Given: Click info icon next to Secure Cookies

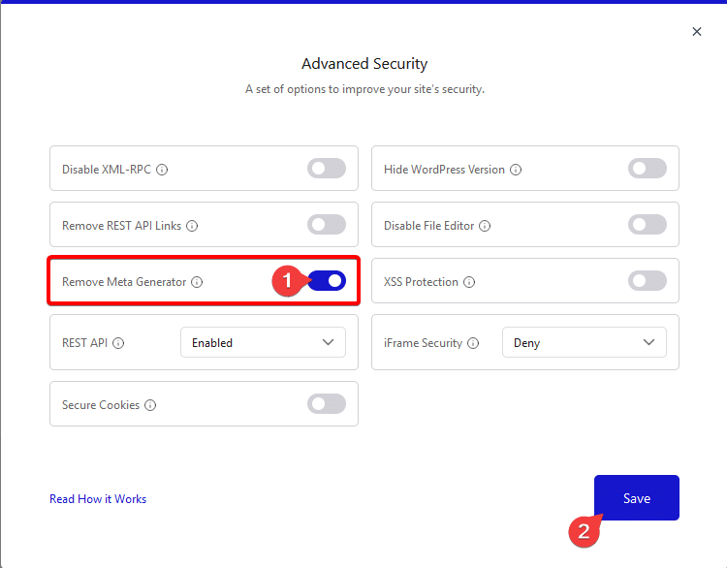Looking at the screenshot, I should [150, 405].
